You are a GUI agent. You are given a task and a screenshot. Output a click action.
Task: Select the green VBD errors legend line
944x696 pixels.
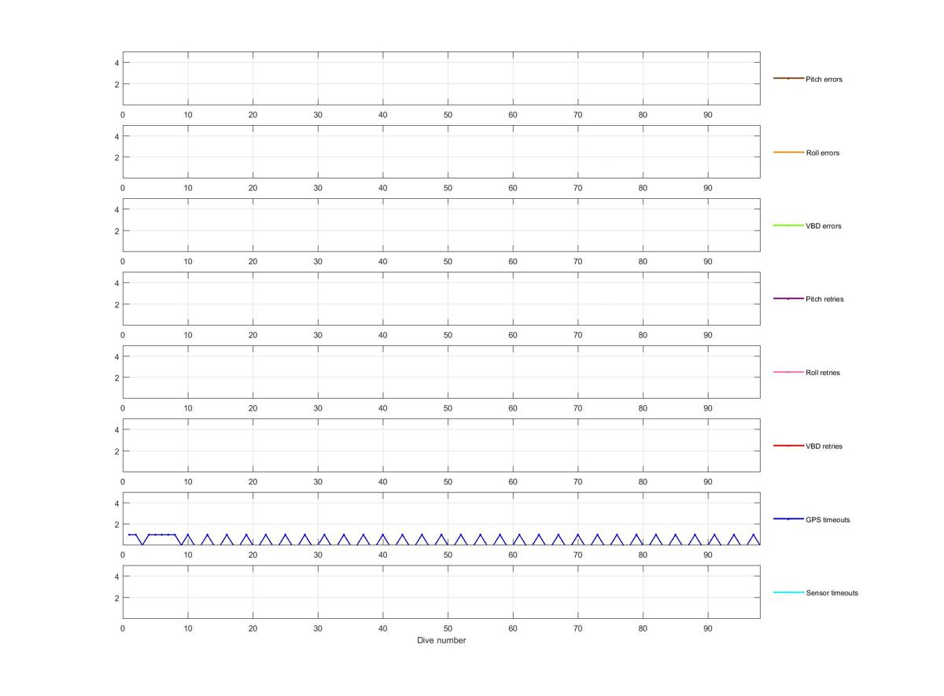[788, 226]
